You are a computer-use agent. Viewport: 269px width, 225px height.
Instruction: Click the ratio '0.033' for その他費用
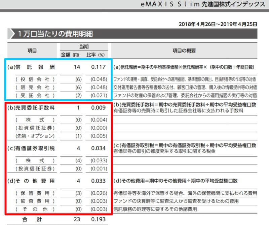pyautogui.click(x=98, y=181)
